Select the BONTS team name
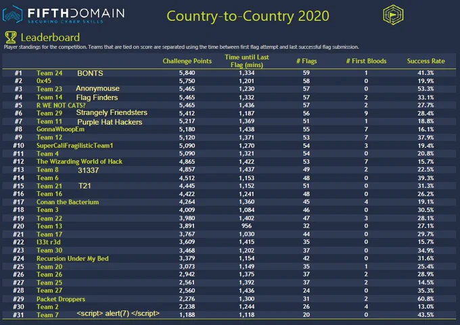Screen dimensions: 460x325 (90, 73)
